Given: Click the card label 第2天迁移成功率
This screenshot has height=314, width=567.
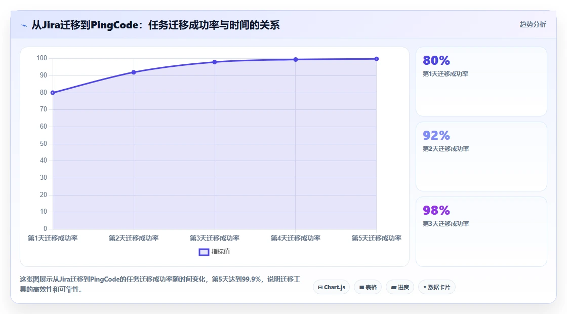Looking at the screenshot, I should [x=445, y=149].
